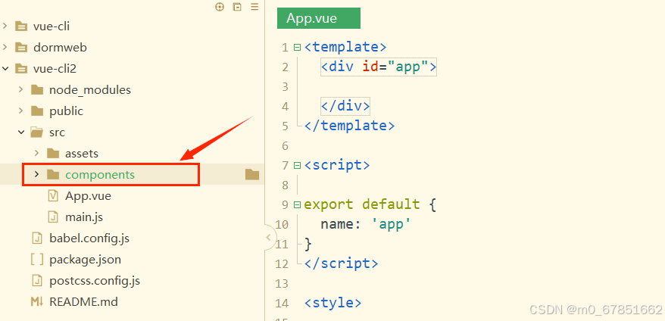The height and width of the screenshot is (321, 665).
Task: Click the div id="app" opening tag
Action: pyautogui.click(x=378, y=67)
